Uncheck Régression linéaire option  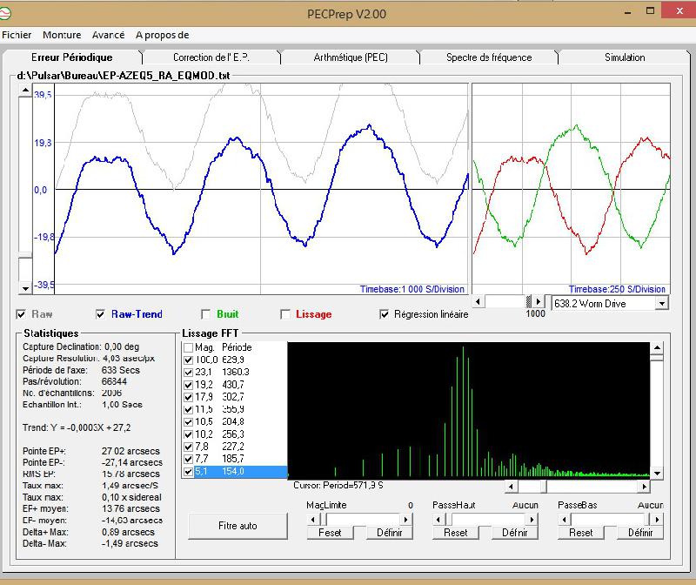coord(385,314)
